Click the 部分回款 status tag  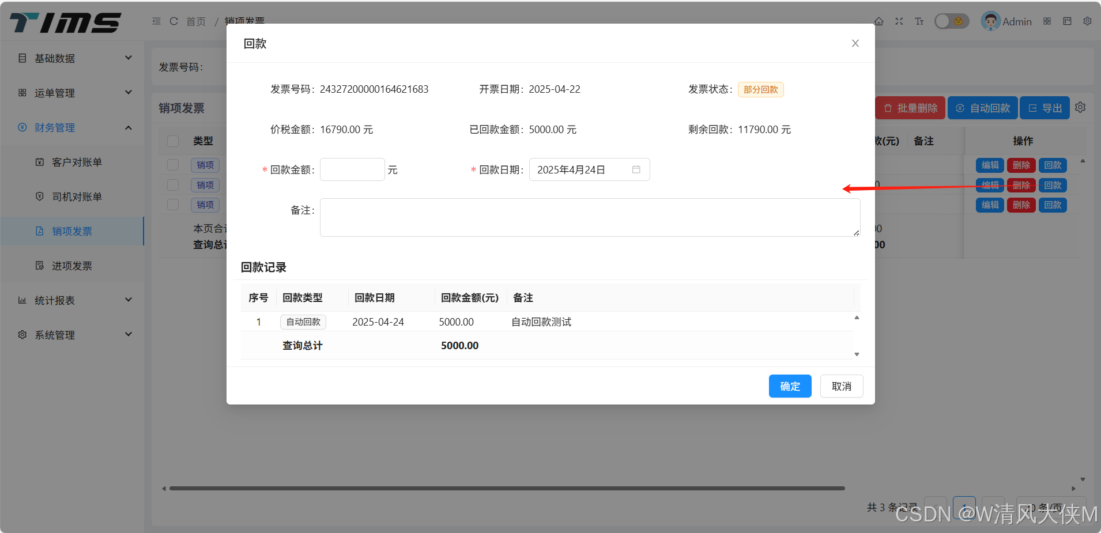[x=760, y=89]
